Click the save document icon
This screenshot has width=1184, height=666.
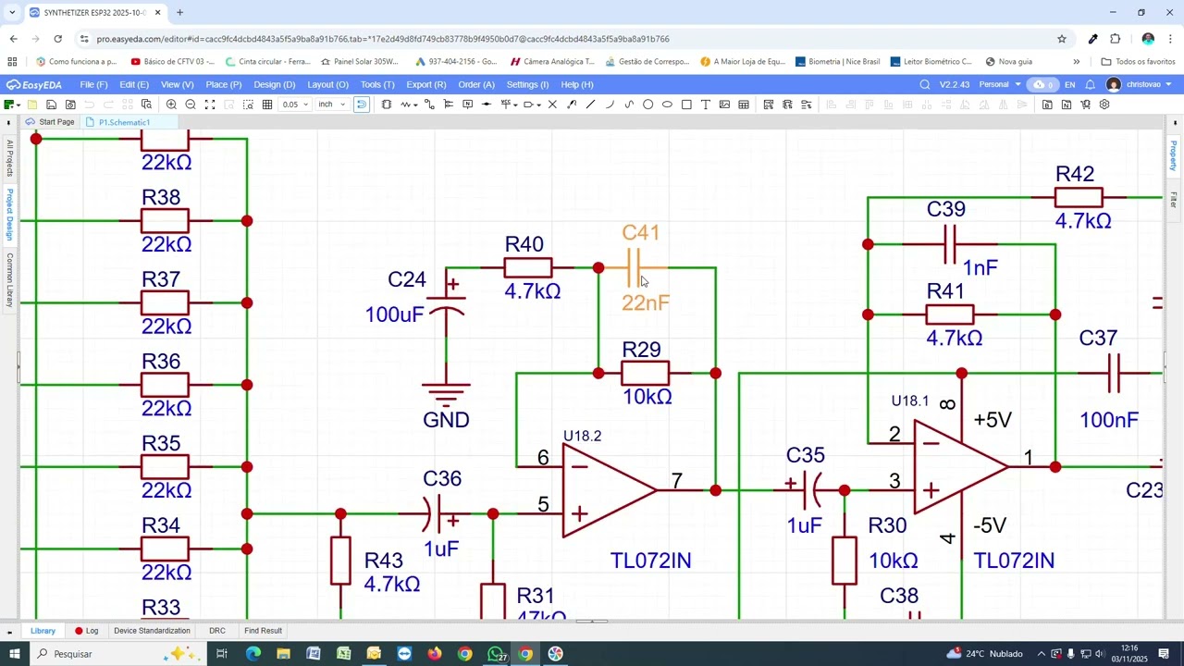click(51, 105)
